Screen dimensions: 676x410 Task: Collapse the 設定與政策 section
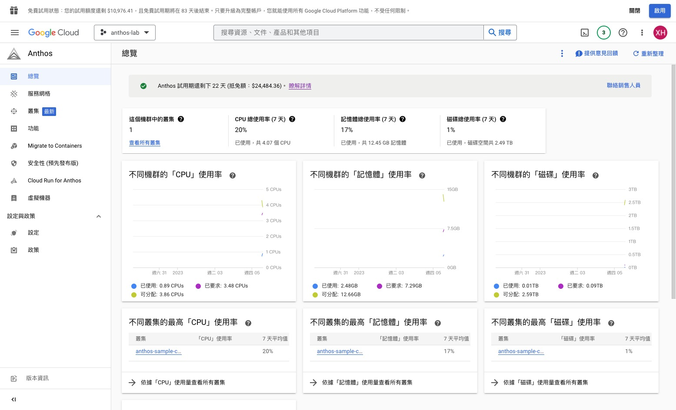click(99, 216)
